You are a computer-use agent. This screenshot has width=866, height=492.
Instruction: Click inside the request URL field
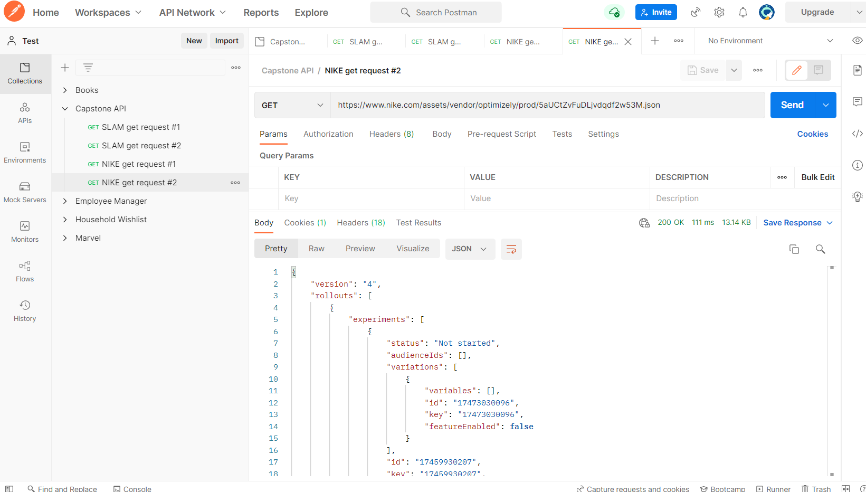coord(528,105)
